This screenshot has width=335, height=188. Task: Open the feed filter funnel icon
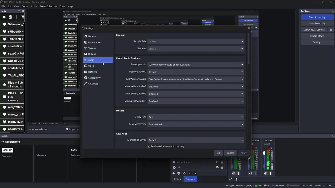pyautogui.click(x=23, y=17)
